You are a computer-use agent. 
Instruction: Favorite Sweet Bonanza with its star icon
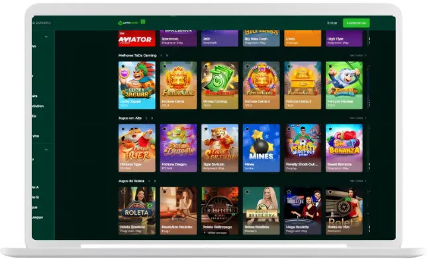[x=330, y=129]
